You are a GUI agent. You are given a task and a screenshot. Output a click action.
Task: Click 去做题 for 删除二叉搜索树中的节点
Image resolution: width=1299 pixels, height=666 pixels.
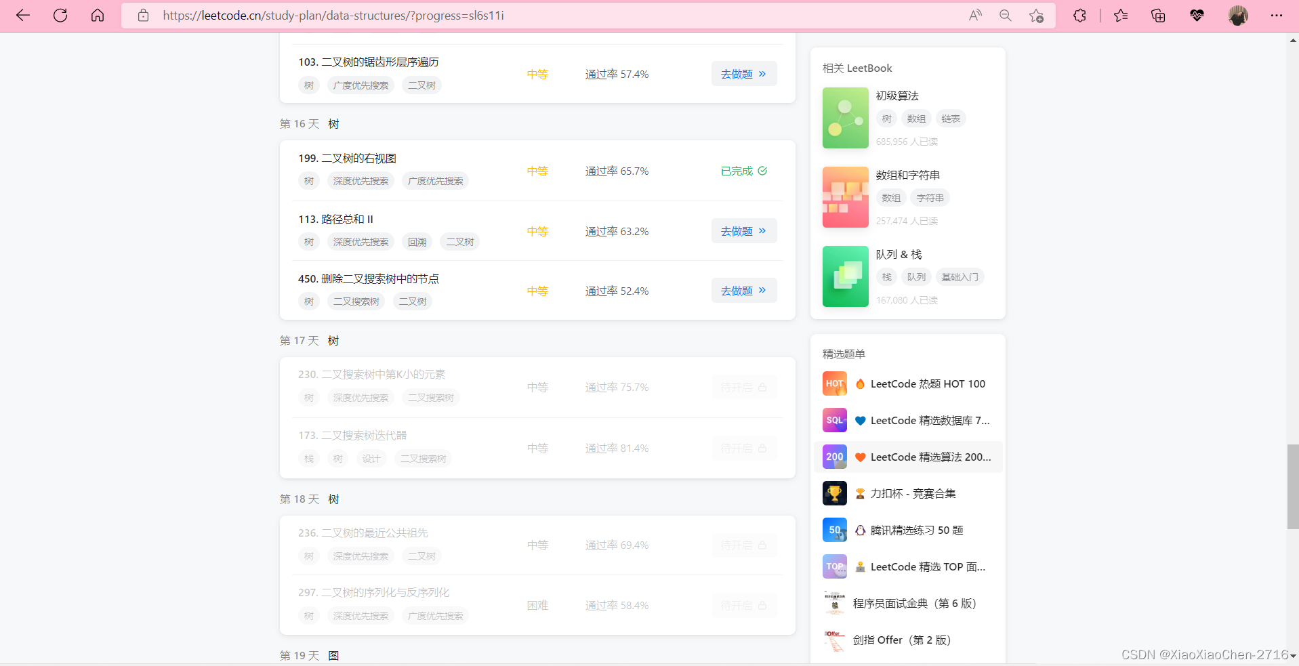743,290
